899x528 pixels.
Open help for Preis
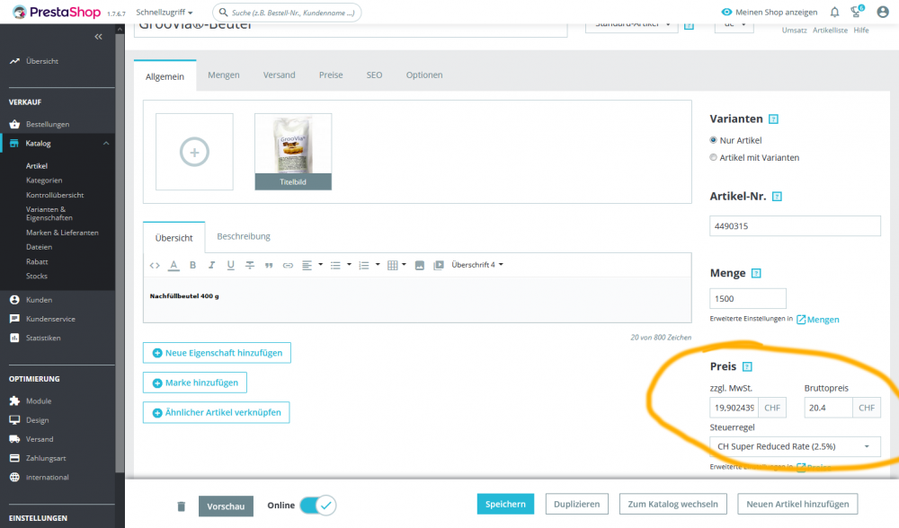747,366
